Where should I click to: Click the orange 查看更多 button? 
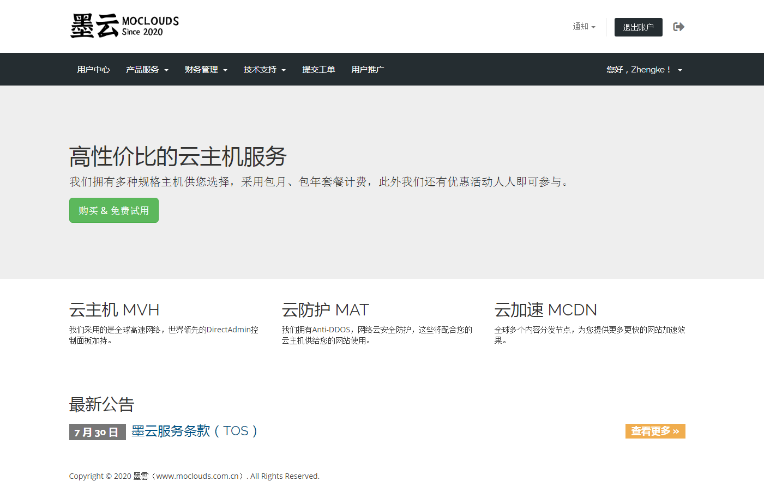pos(655,431)
